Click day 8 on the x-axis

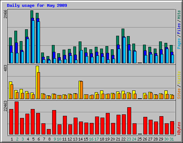coord(49,139)
